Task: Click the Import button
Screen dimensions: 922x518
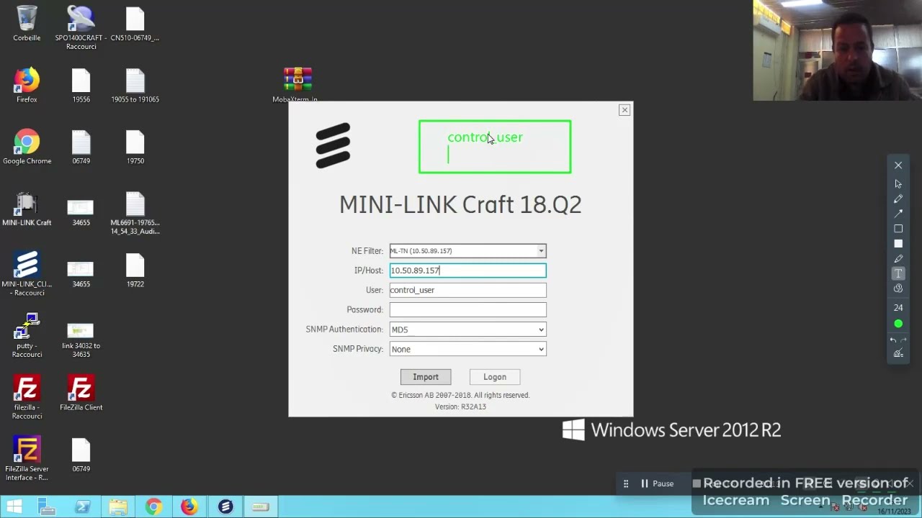Action: [x=426, y=377]
